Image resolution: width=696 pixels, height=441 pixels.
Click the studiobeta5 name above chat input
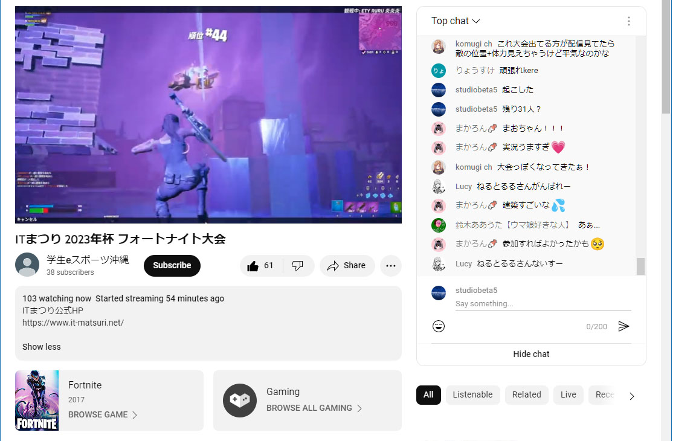point(476,290)
